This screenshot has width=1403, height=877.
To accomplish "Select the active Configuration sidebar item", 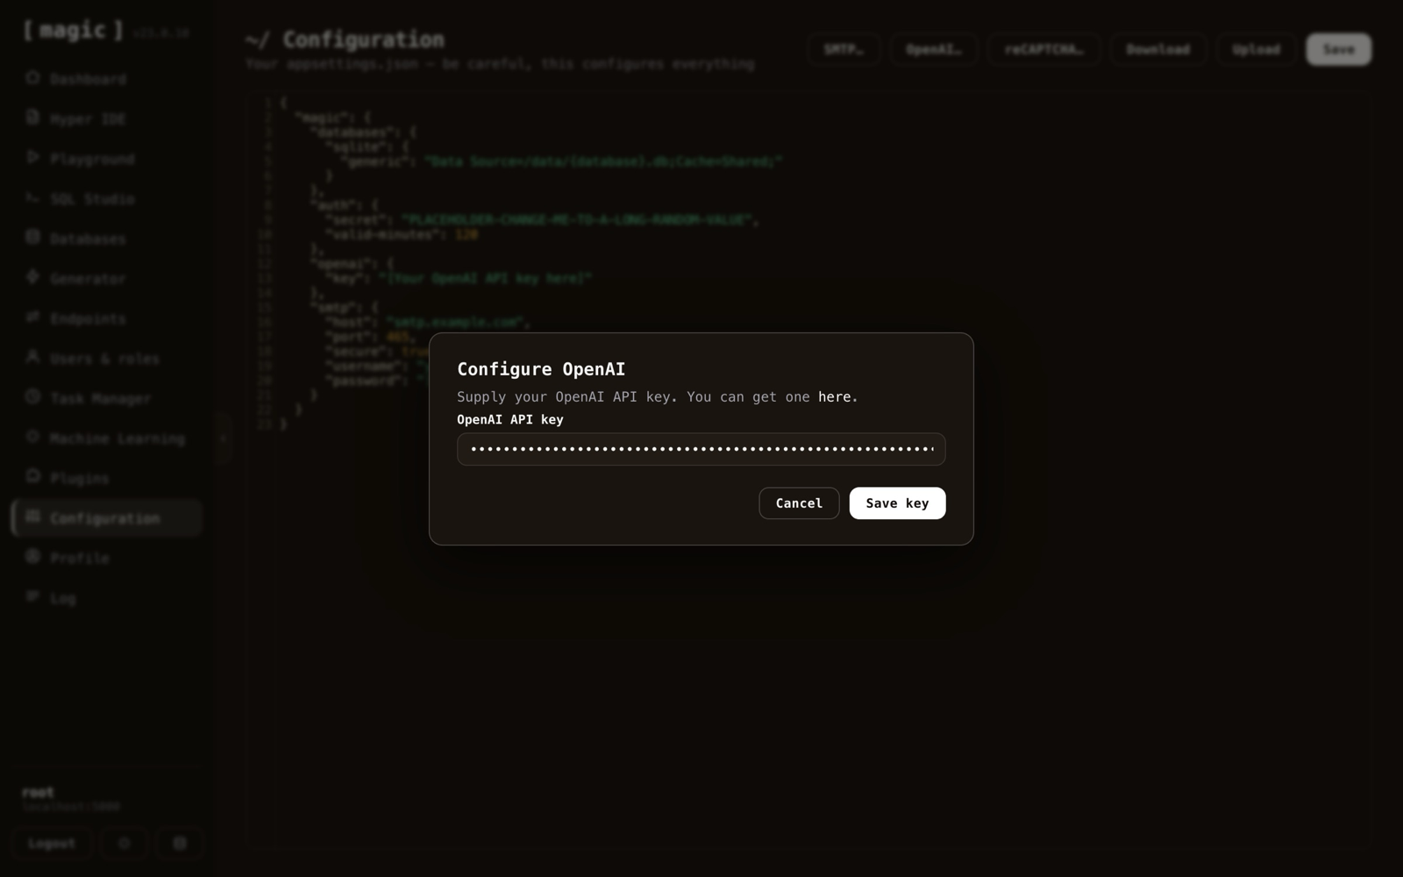I will pos(107,518).
